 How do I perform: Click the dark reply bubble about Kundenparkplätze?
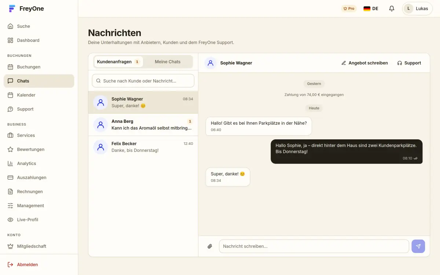(x=346, y=151)
